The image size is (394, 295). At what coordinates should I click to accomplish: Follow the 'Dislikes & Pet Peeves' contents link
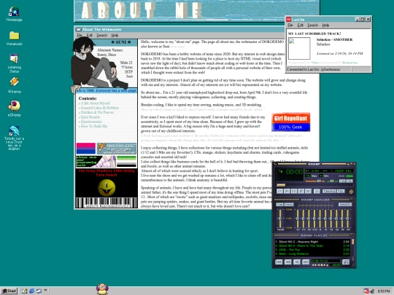coord(97,112)
